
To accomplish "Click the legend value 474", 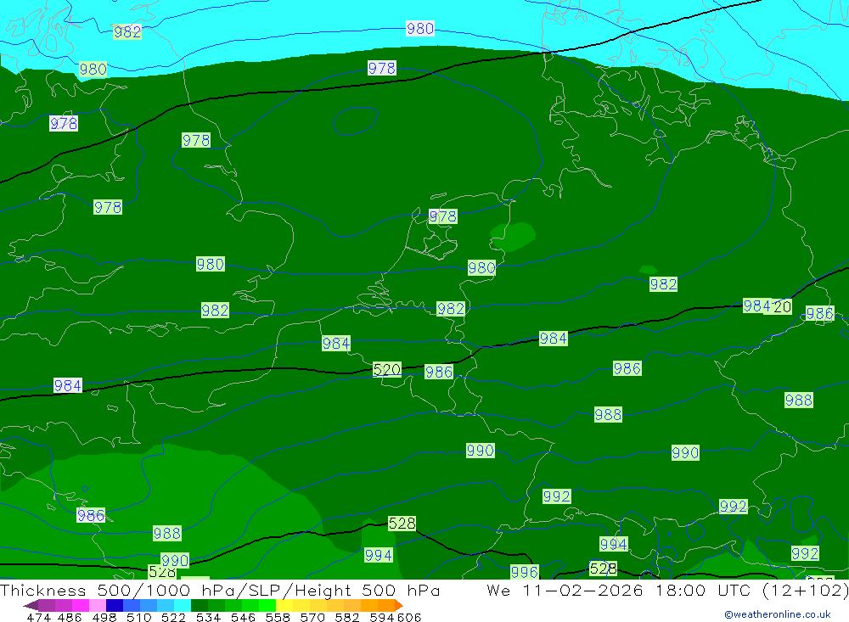I will click(38, 617).
